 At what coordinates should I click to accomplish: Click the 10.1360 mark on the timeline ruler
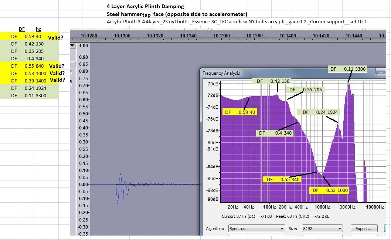pos(221,36)
